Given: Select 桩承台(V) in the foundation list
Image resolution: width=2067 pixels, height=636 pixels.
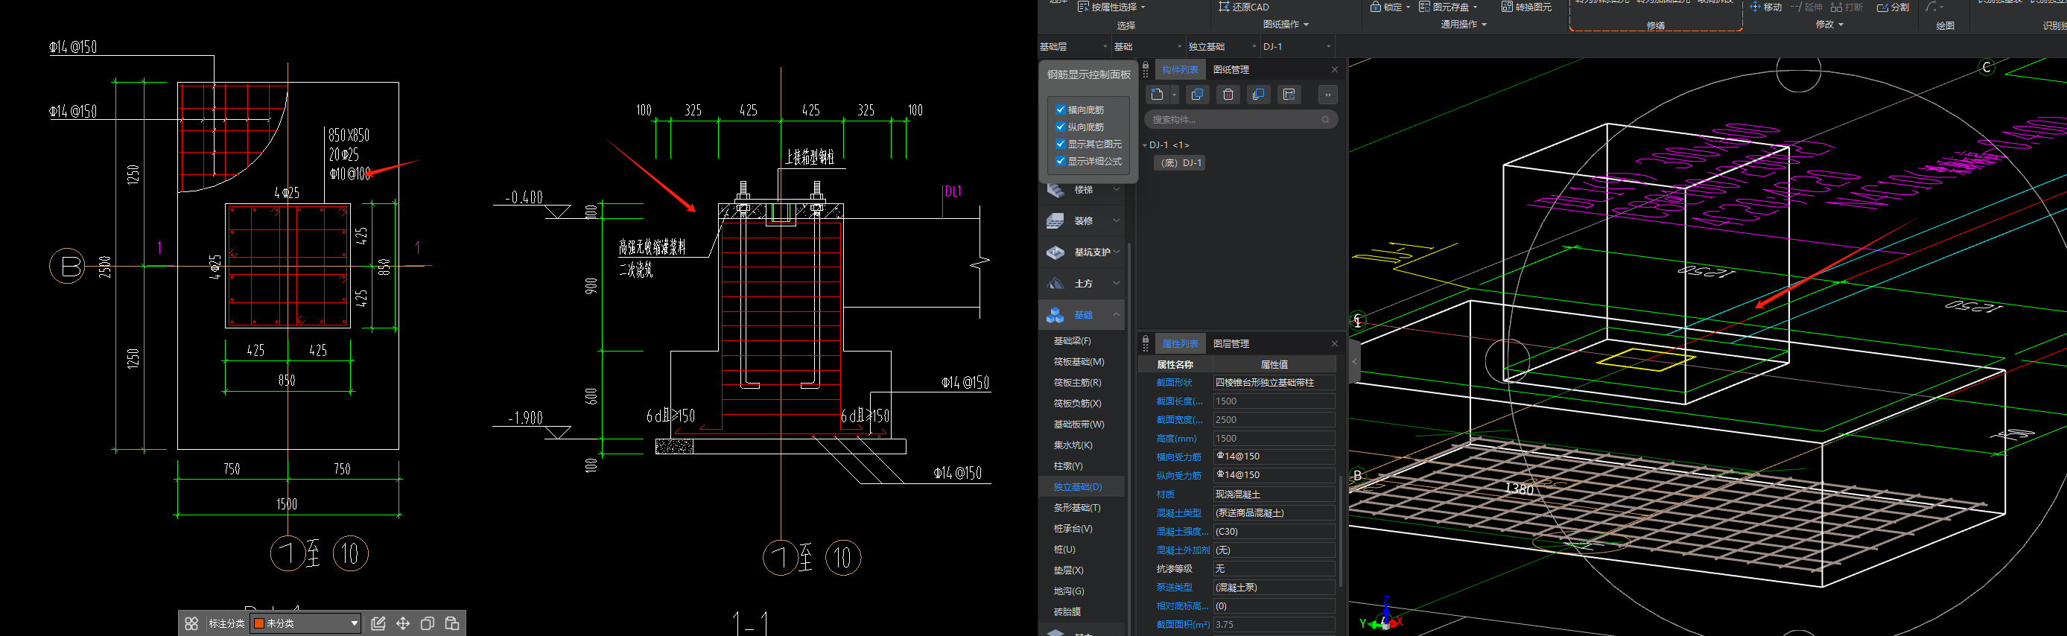Looking at the screenshot, I should (1073, 529).
